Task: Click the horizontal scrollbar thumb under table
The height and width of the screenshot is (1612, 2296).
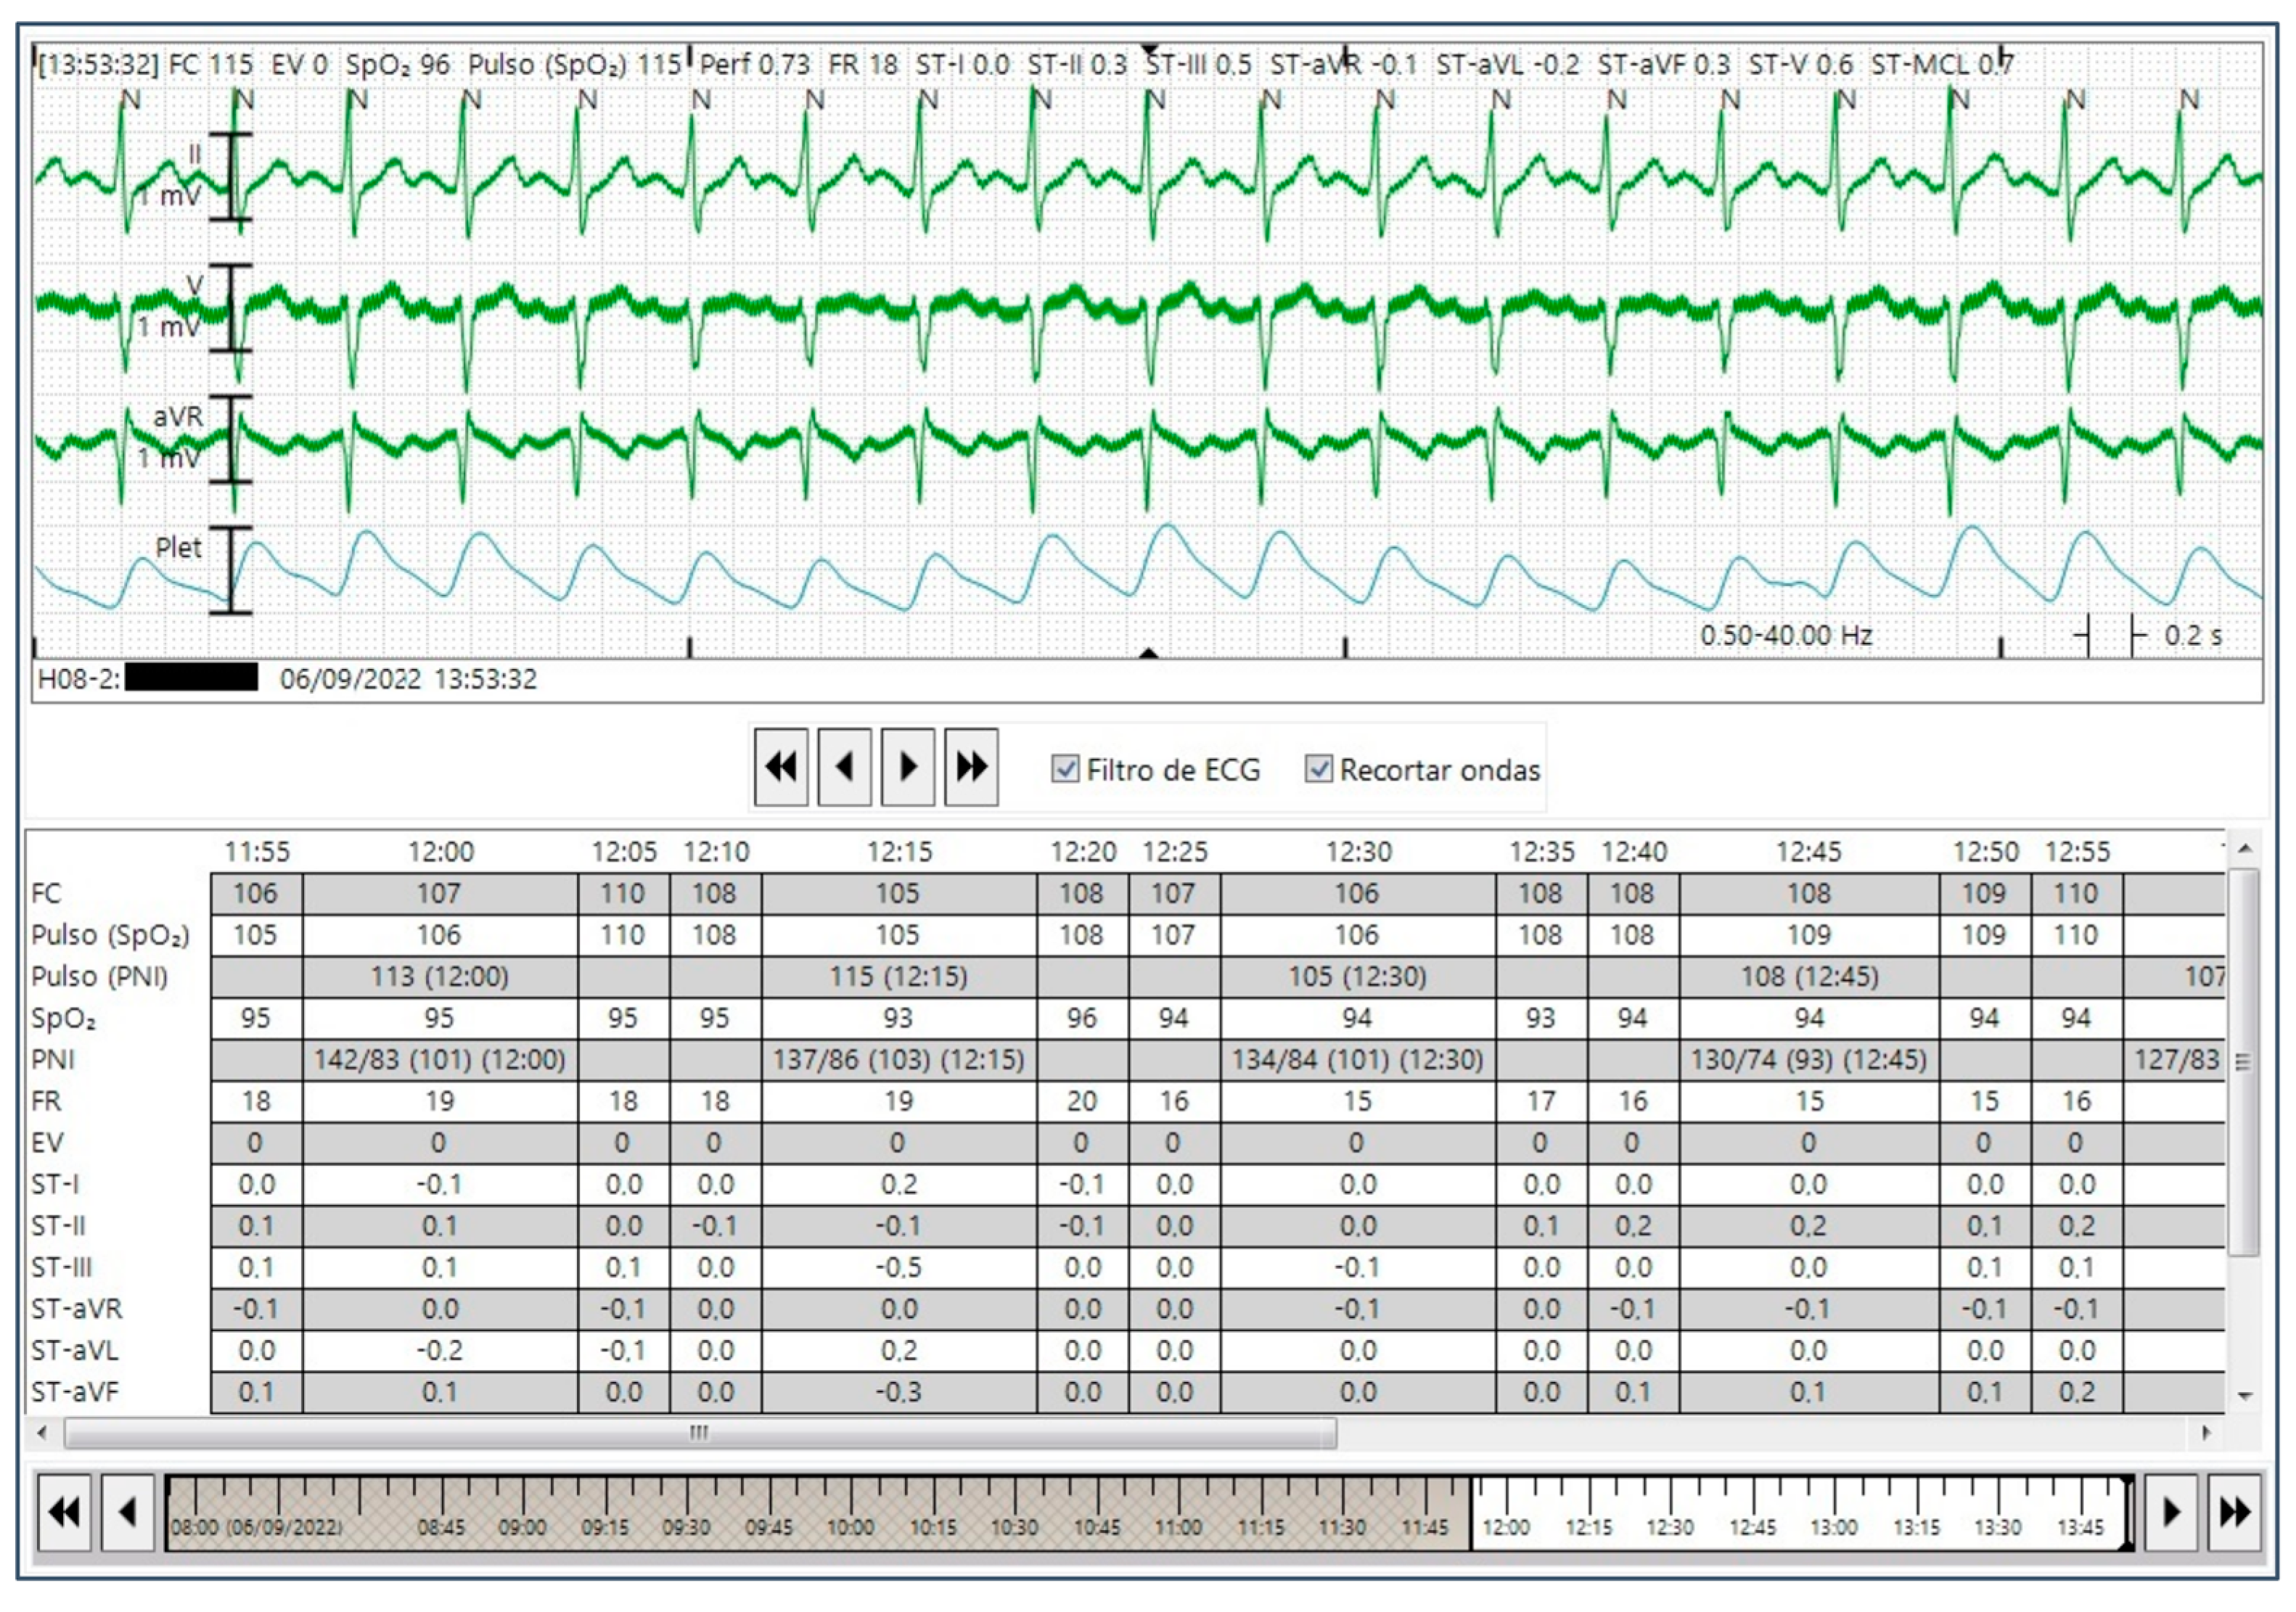Action: (x=699, y=1433)
